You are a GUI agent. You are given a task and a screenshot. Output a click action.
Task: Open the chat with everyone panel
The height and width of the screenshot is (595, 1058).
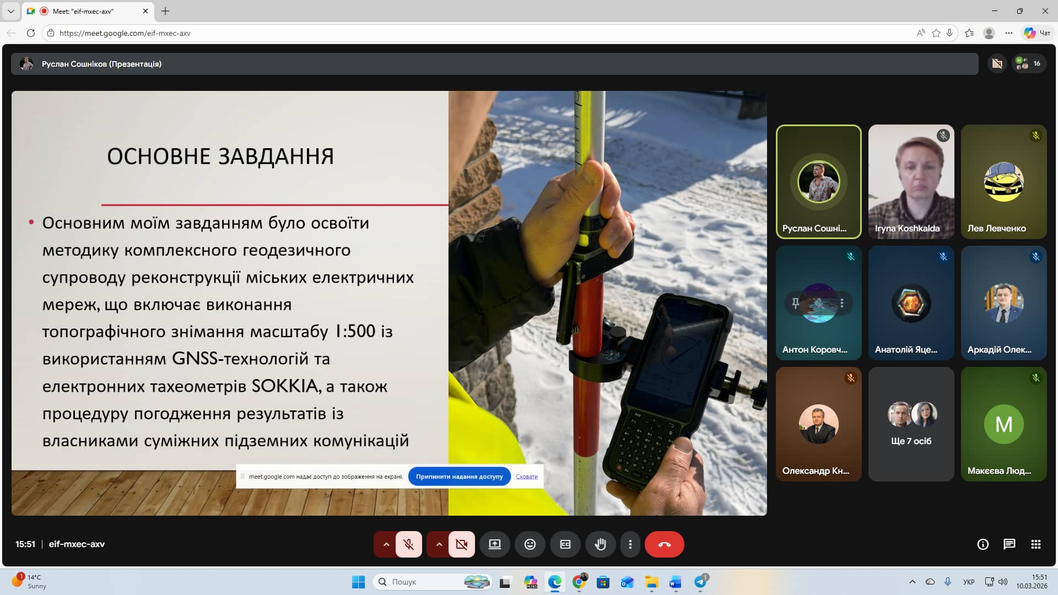click(x=1009, y=544)
